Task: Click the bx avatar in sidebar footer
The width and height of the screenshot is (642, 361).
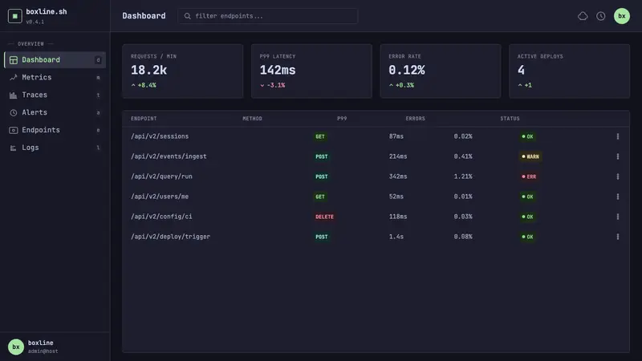Action: tap(16, 347)
